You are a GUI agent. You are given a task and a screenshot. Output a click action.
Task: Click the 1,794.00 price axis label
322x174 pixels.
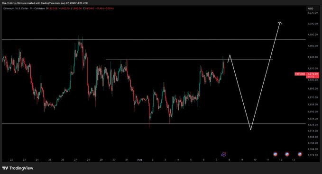(x=313, y=143)
